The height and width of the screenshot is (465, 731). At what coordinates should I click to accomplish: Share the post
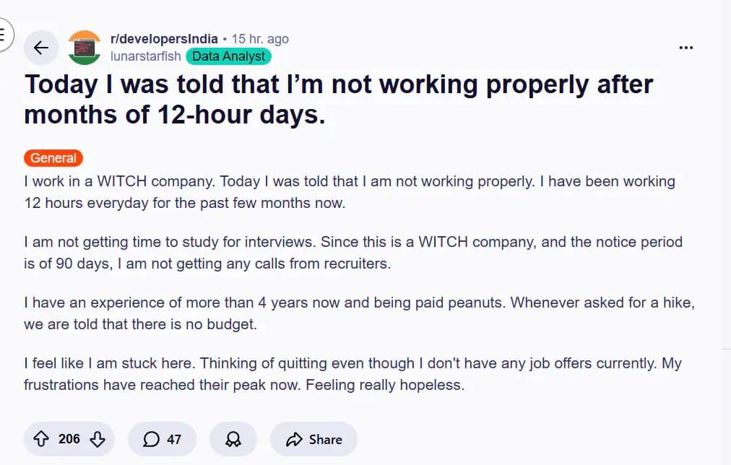(313, 439)
